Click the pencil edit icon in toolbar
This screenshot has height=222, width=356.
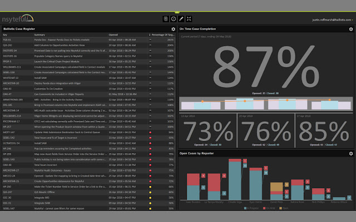(x=181, y=19)
